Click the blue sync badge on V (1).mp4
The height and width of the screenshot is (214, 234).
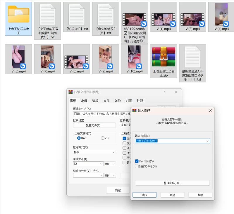173,24
